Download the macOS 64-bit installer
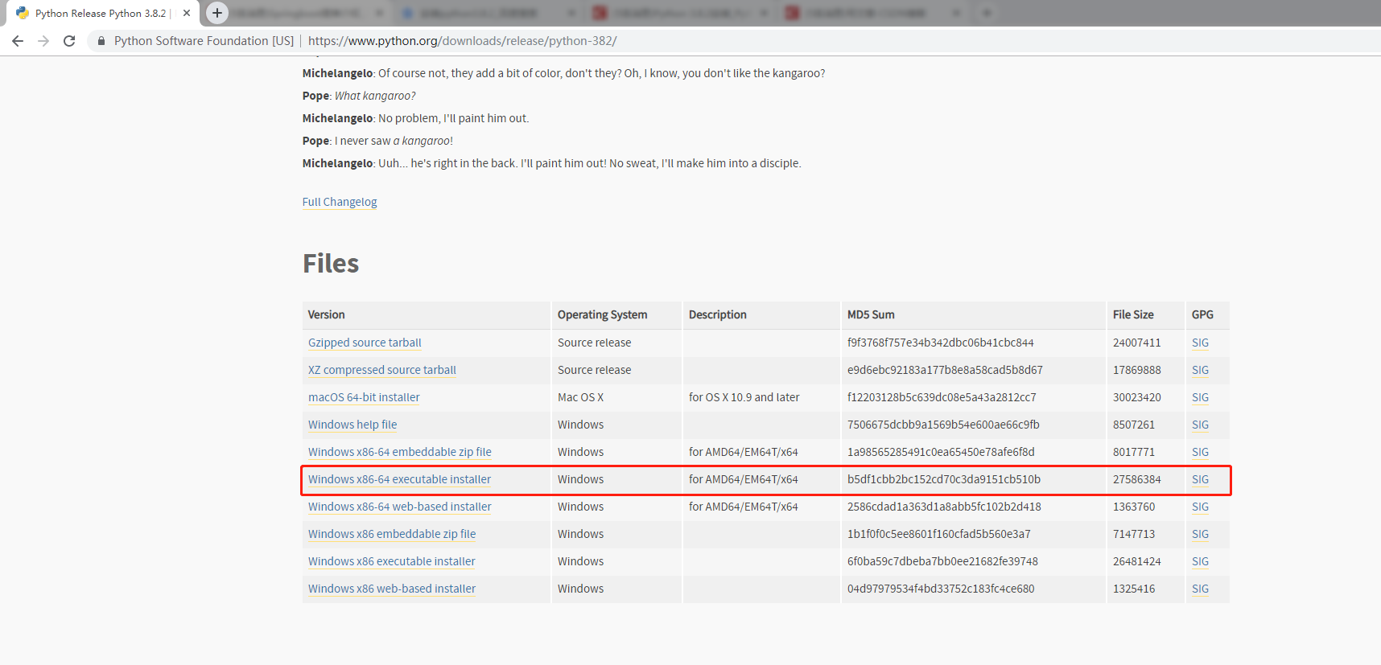Screen dimensions: 1381x665 [x=364, y=397]
